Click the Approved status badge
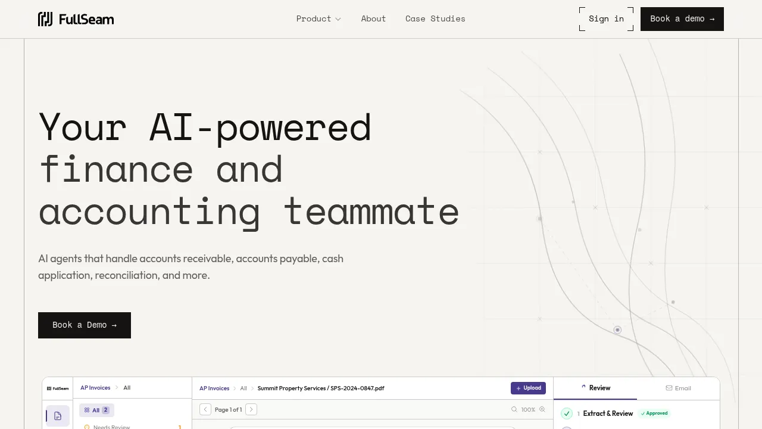Viewport: 762px width, 429px height. (x=654, y=414)
